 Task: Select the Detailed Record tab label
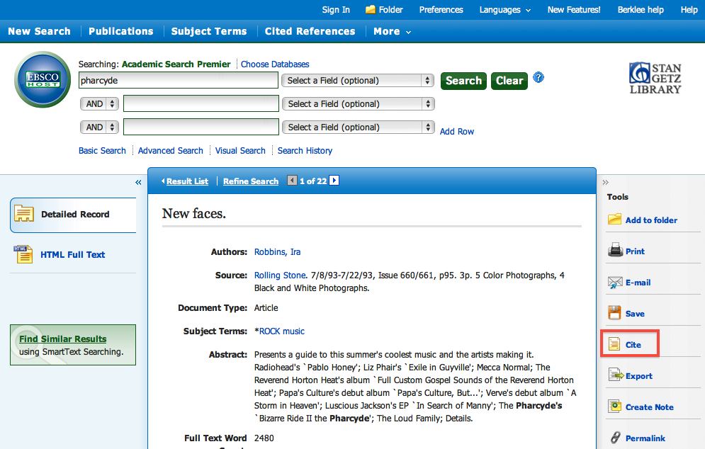(x=75, y=215)
